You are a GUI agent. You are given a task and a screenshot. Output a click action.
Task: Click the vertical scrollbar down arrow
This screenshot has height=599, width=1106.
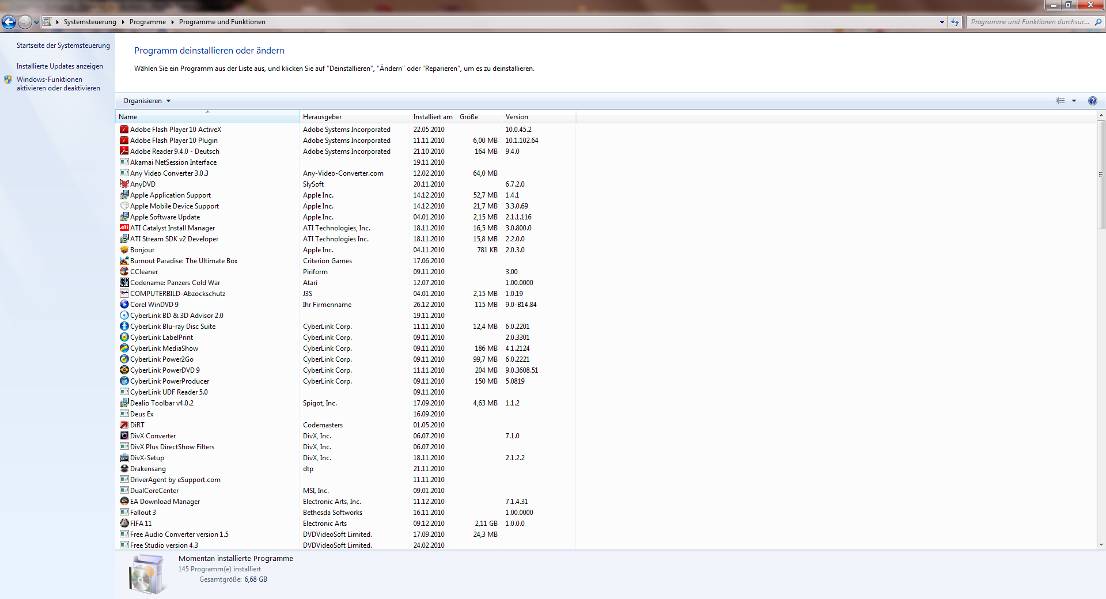(1101, 545)
